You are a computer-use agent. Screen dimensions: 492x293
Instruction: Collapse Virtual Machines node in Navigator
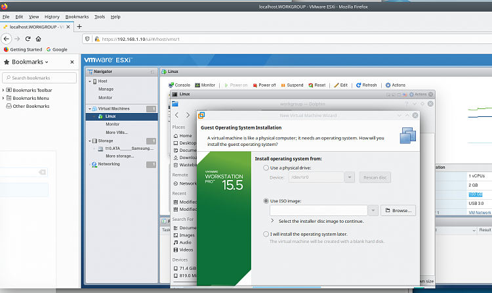(90, 109)
